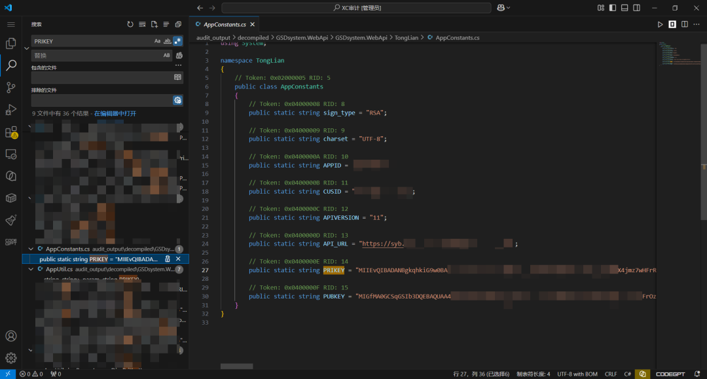707x379 pixels.
Task: Toggle search only in open editors
Action: click(177, 77)
